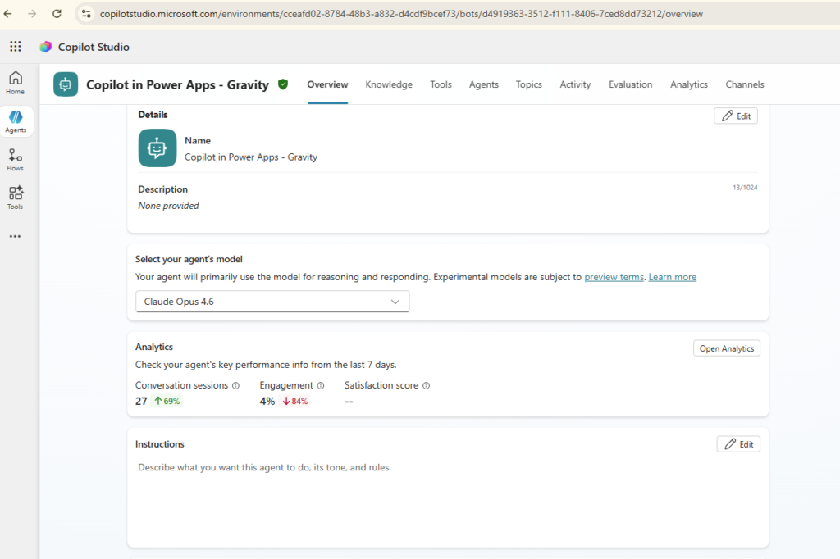Open the app launcher waffle icon
The height and width of the screenshot is (559, 840).
point(16,47)
